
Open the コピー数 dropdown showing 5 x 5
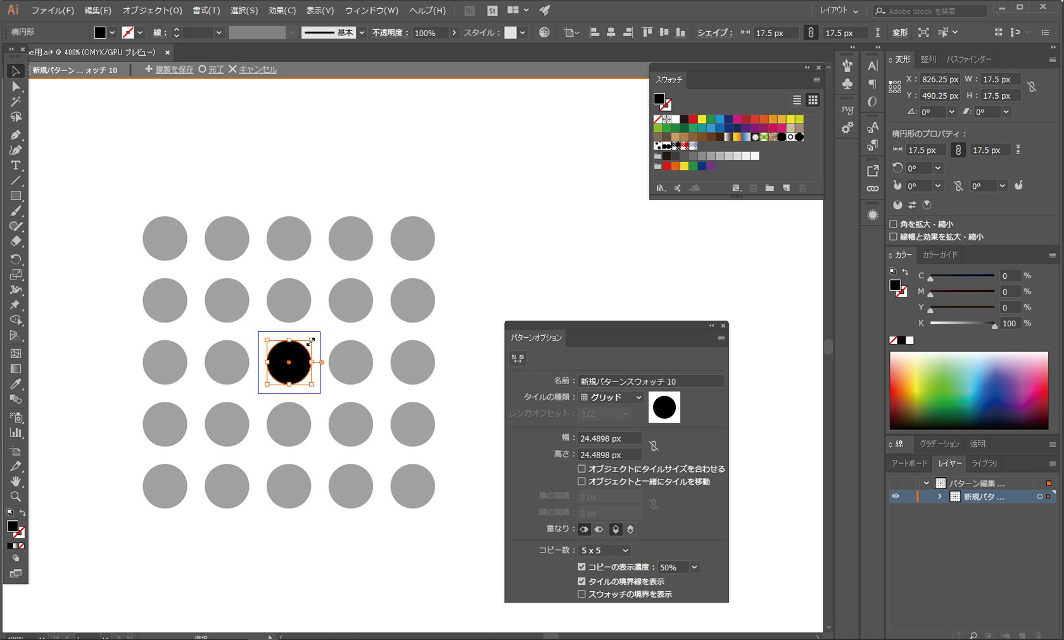click(x=604, y=550)
